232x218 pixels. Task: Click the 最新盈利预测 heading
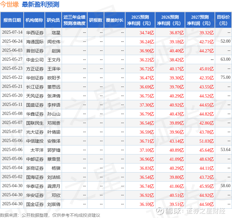(x=40, y=4)
